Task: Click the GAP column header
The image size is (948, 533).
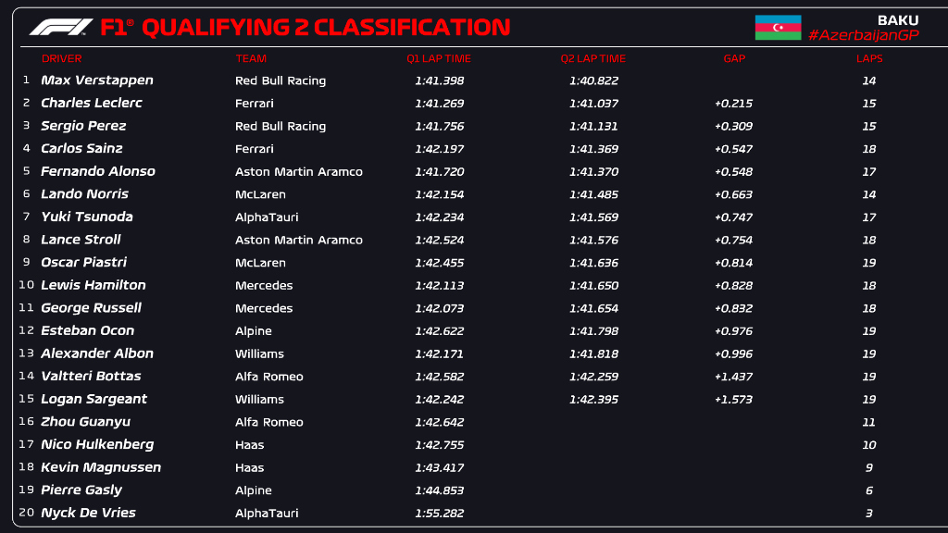Action: (x=734, y=58)
